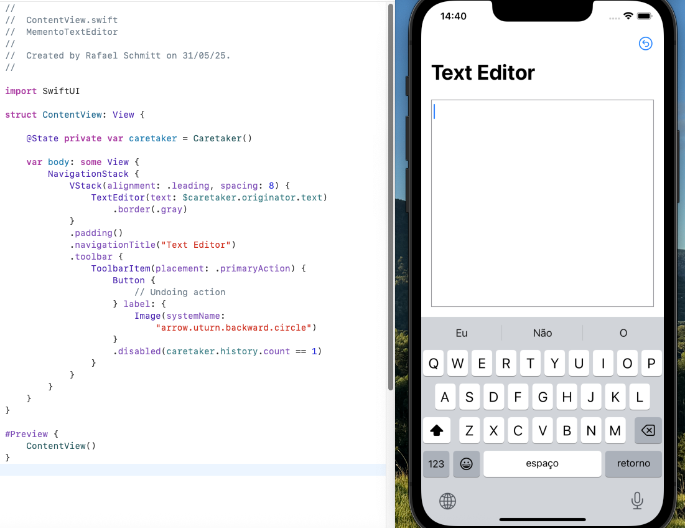685x528 pixels.
Task: Pick the 'O' predictive suggestion
Action: 623,333
